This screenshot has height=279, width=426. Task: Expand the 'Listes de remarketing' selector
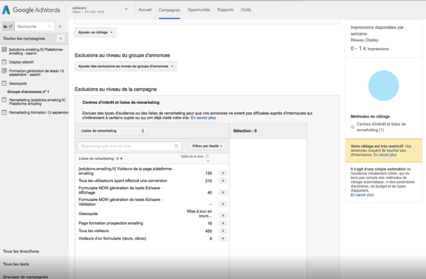click(112, 131)
